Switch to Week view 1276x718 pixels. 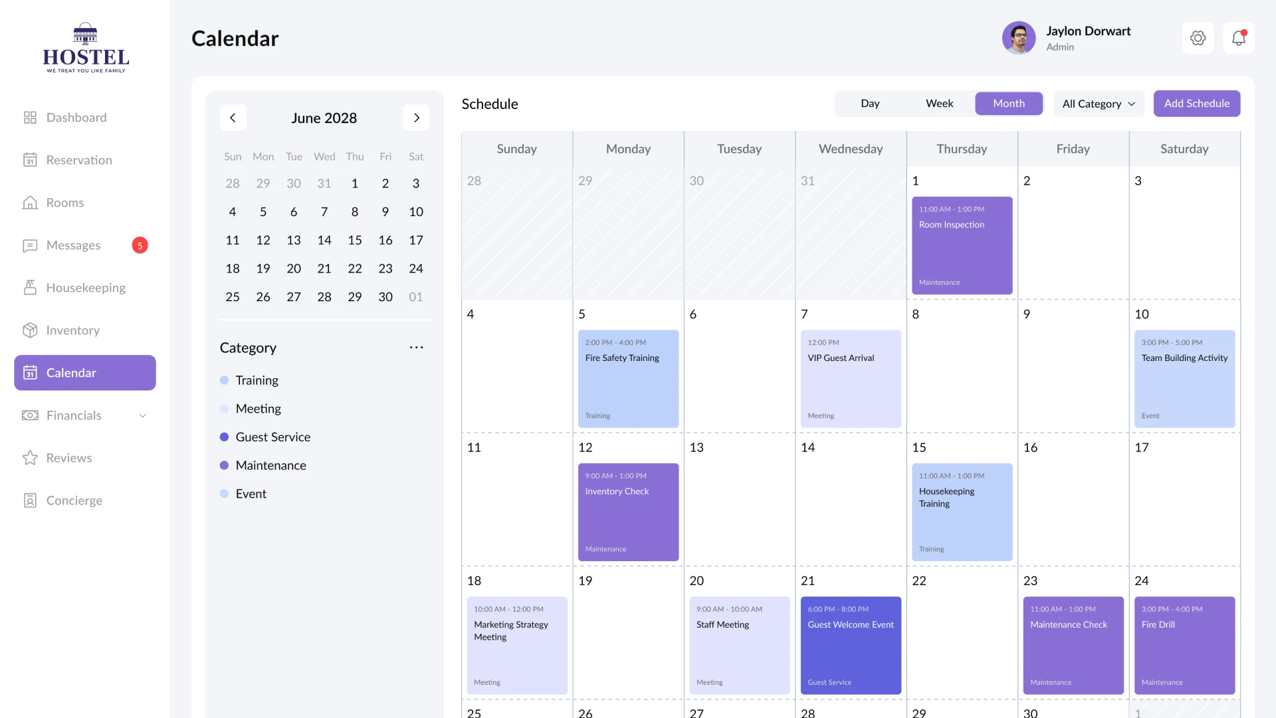click(x=938, y=104)
